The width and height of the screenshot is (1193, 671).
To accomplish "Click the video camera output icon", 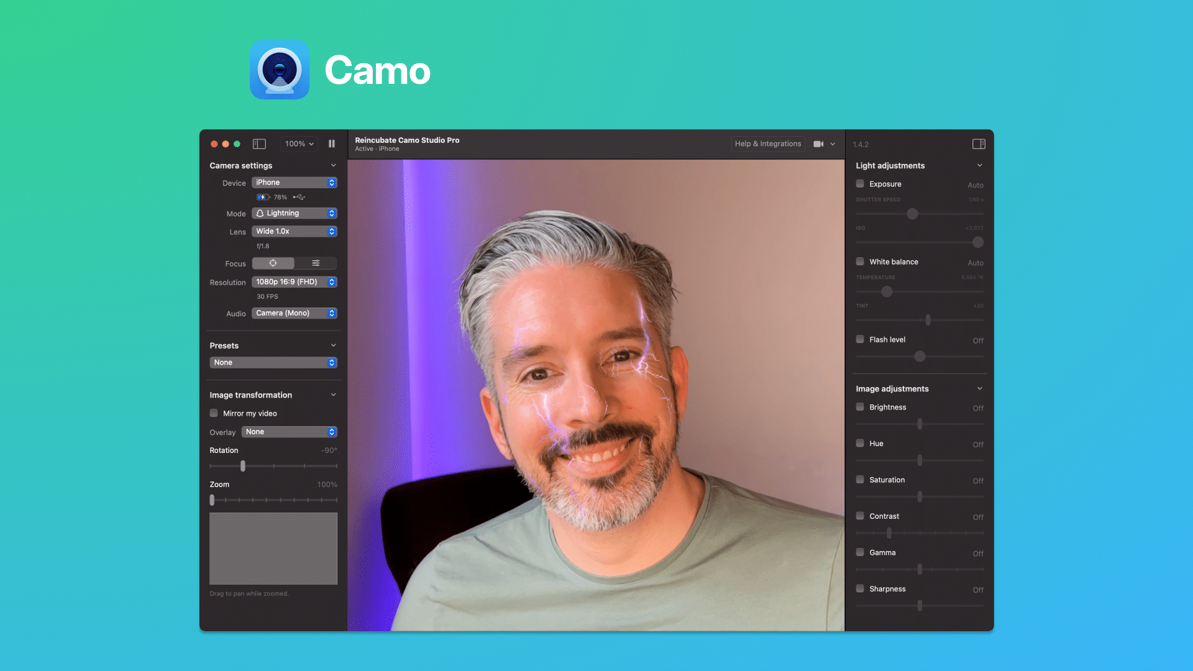I will [x=818, y=144].
